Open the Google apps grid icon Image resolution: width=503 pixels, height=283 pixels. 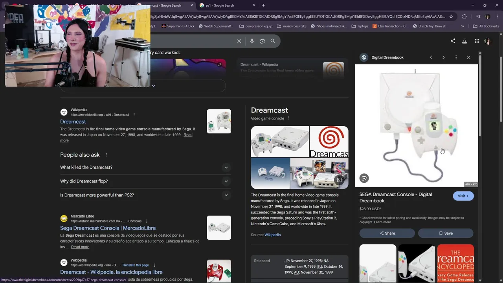tap(477, 41)
